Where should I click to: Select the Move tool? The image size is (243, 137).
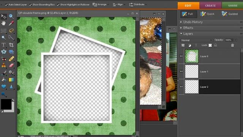[3, 16]
